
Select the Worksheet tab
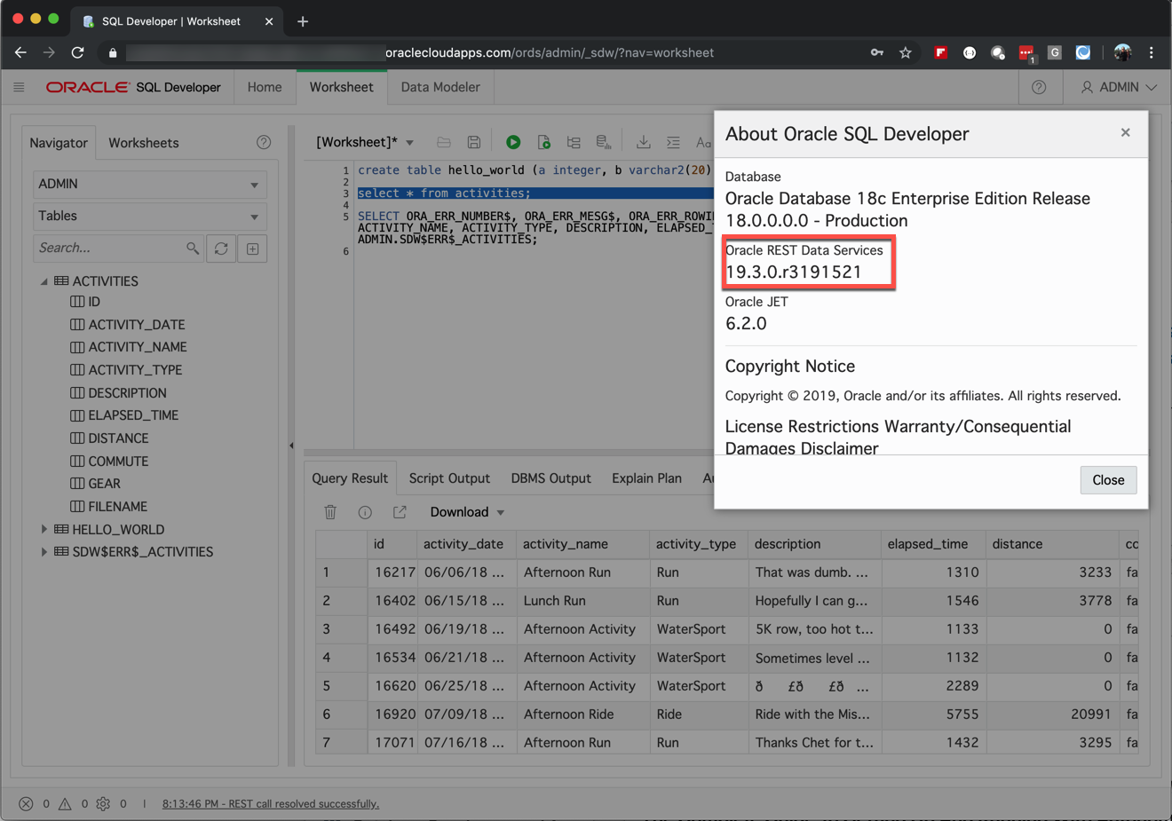click(x=341, y=87)
